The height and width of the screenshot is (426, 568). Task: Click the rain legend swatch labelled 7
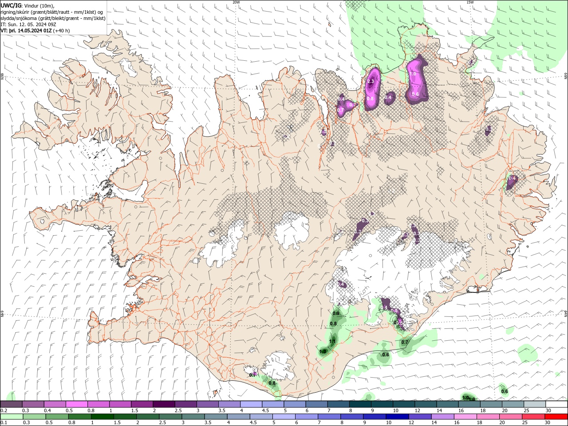coord(329,417)
